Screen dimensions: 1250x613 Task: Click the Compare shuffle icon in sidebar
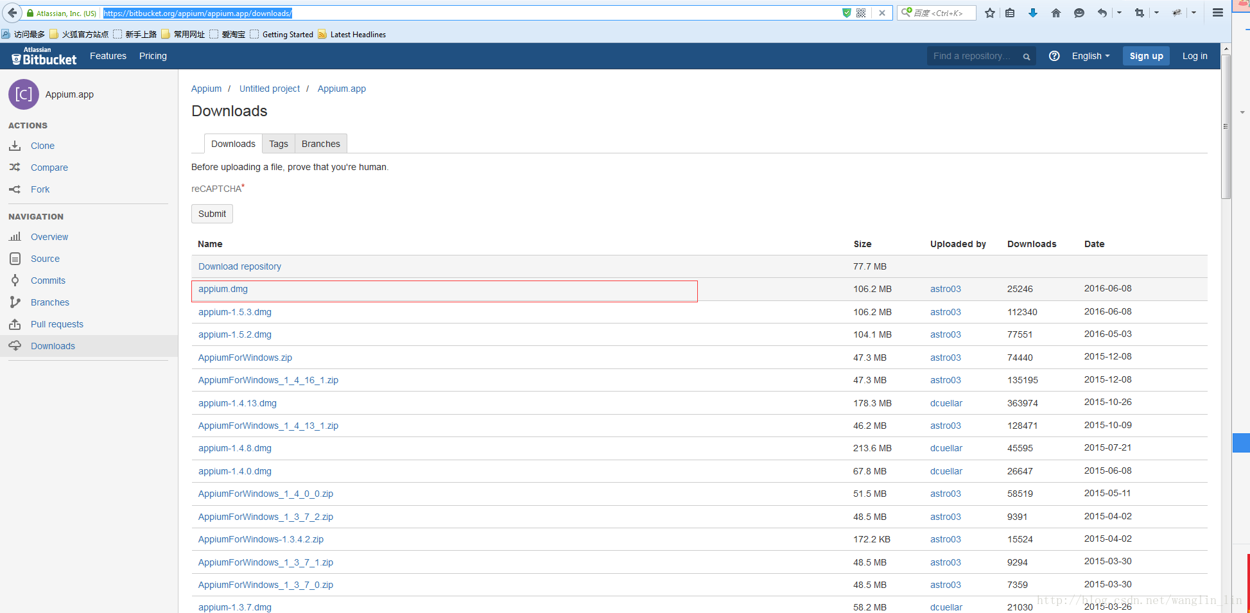15,168
